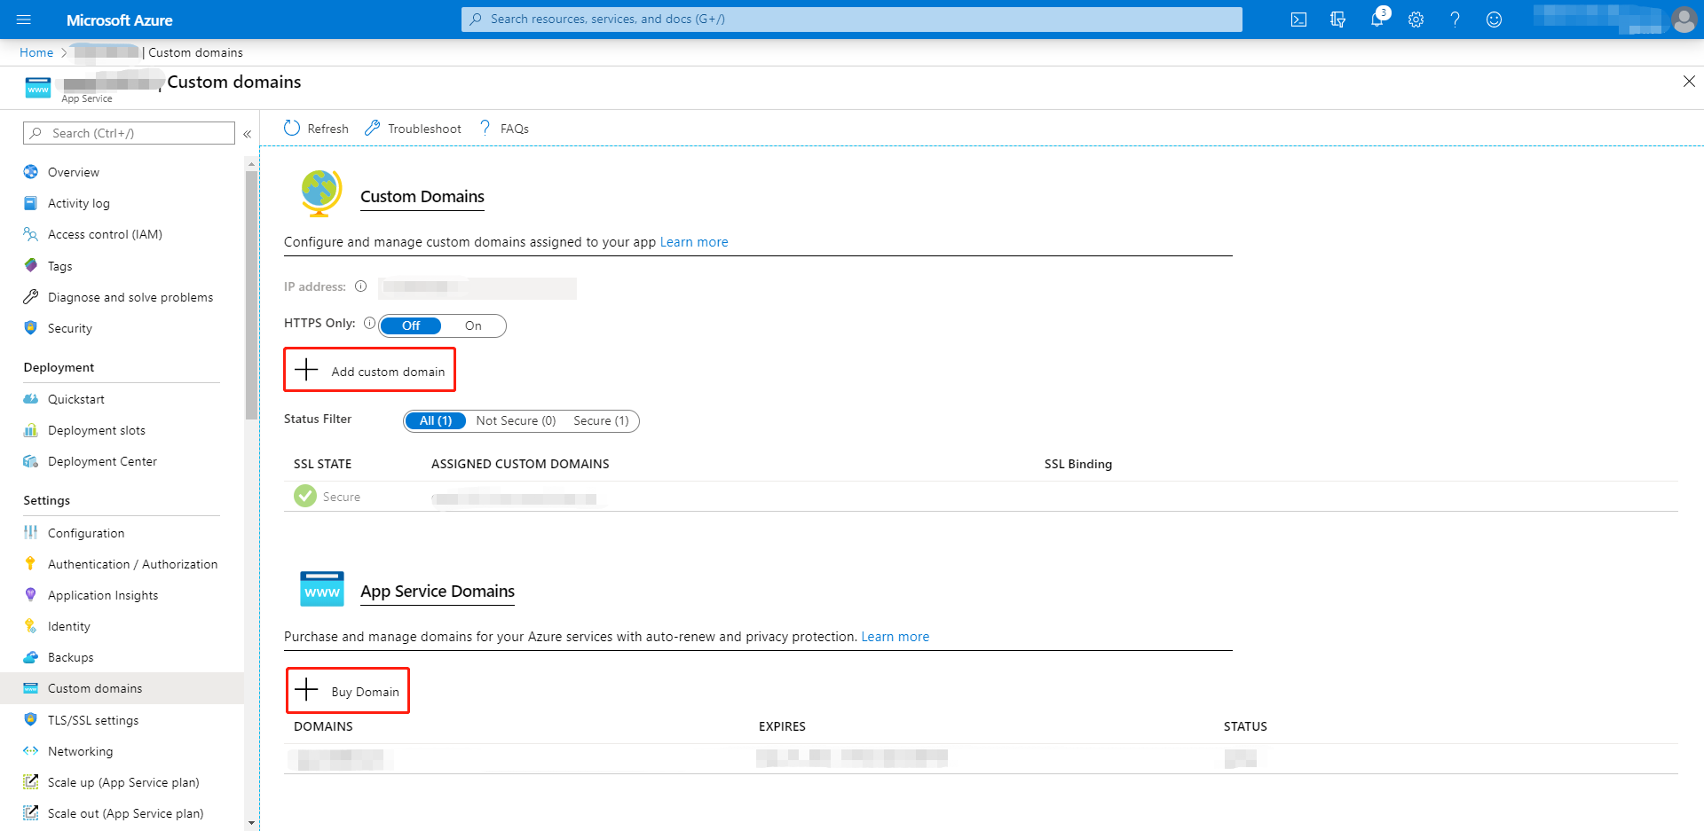Click the Refresh toolbar icon
1704x831 pixels.
(292, 129)
